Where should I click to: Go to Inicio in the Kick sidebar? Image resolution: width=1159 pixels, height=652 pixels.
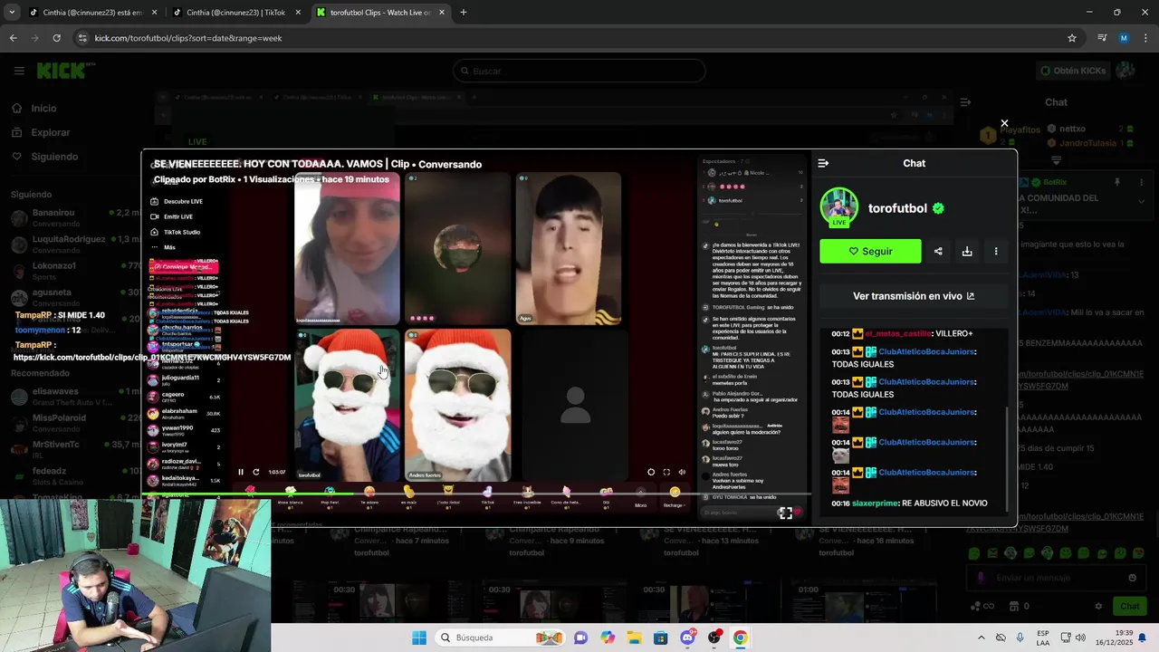(x=43, y=108)
